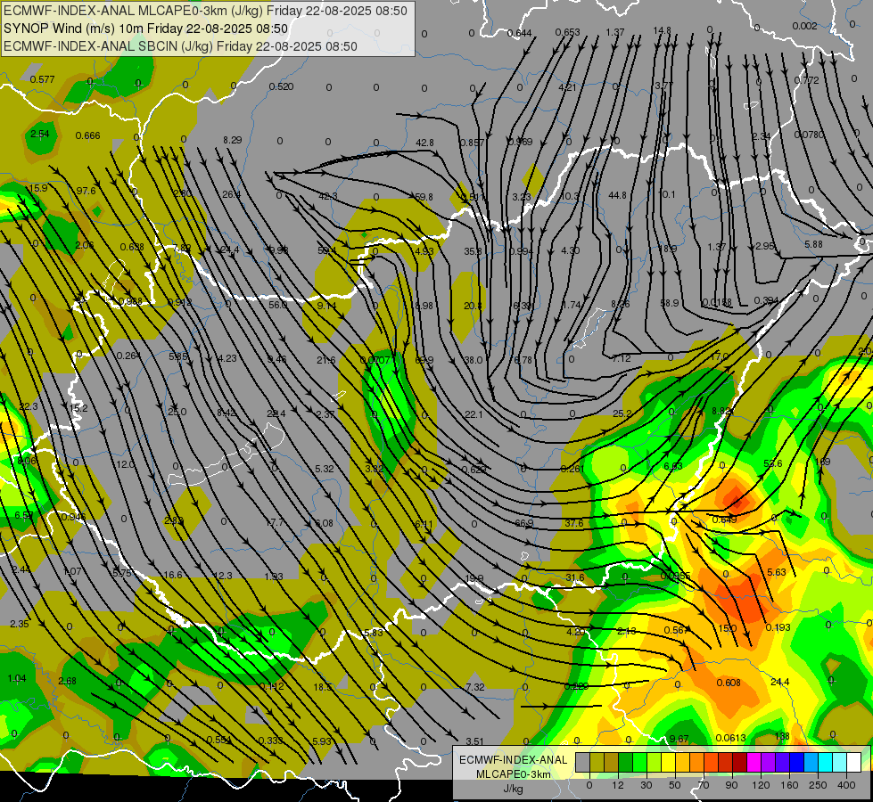Click the map value 38.0
The height and width of the screenshot is (802, 873).
point(474,360)
